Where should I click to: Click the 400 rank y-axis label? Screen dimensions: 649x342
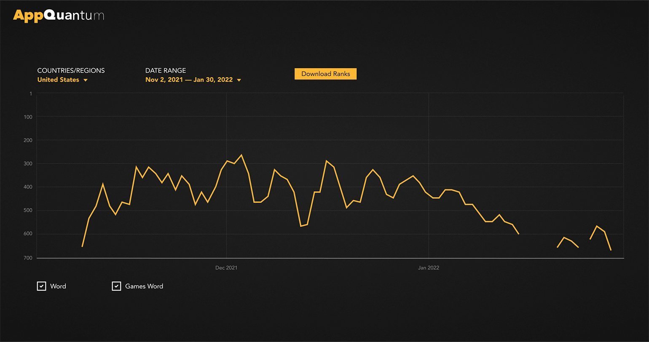point(28,187)
